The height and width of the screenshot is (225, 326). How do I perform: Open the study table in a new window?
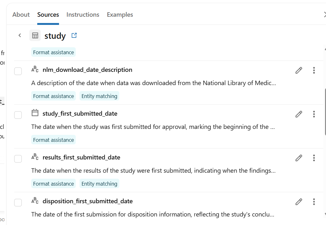(x=74, y=36)
